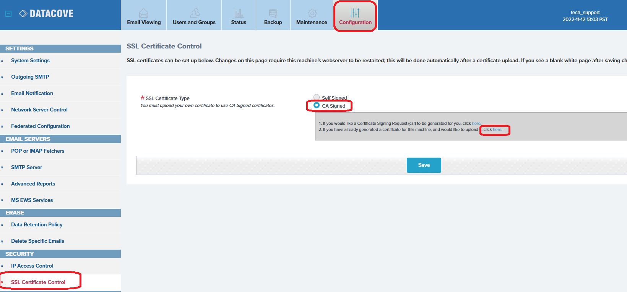Open POP or IMAP Fetchers page
Screen dimensions: 627x292
(x=37, y=151)
